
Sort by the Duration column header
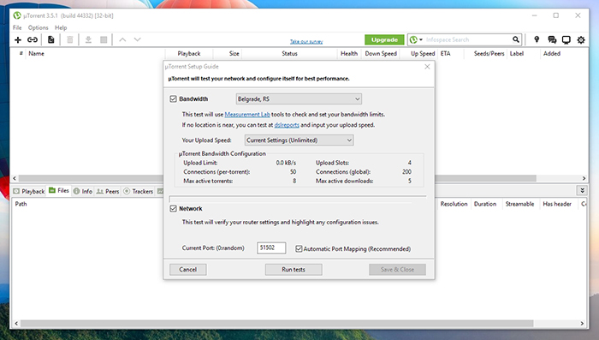click(x=485, y=204)
